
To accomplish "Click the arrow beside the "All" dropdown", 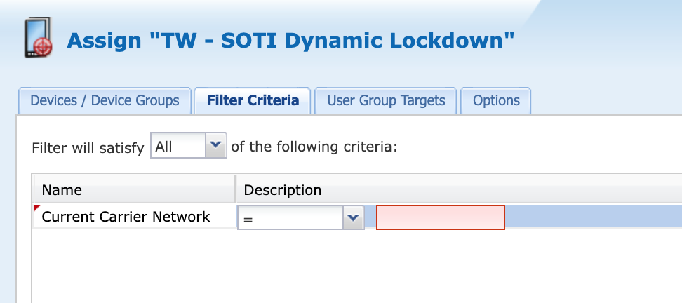I will coord(215,146).
